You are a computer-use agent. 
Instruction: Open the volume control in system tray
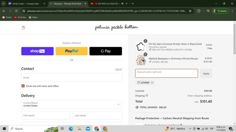206,129
